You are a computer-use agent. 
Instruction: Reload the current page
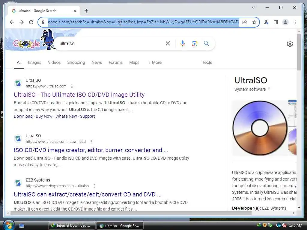click(x=31, y=22)
